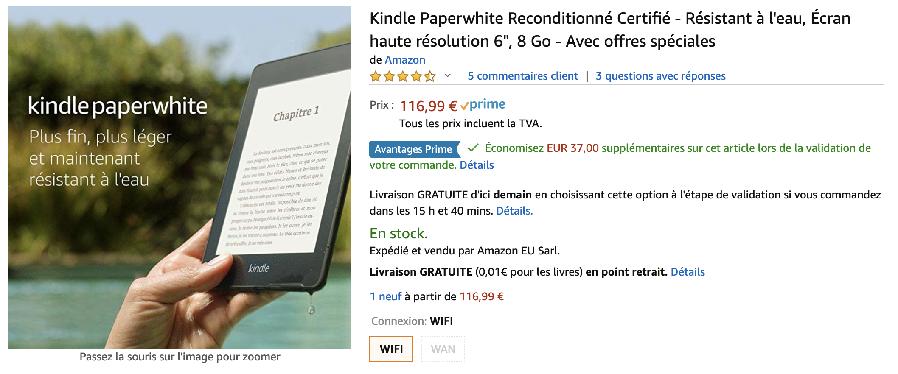898x374 pixels.
Task: Click the star rating icons
Action: pos(403,76)
